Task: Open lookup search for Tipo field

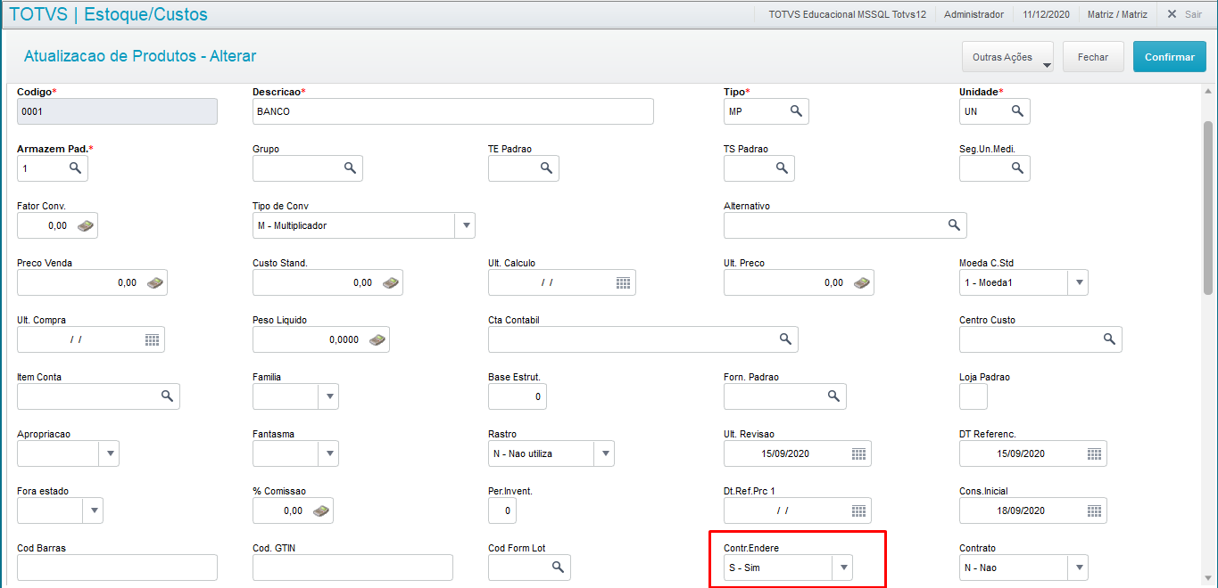Action: coord(796,111)
